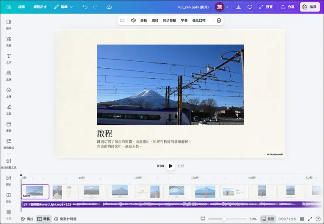The image size is (324, 224).
Task: Select the 同步節拍 beat sync option
Action: point(169,21)
